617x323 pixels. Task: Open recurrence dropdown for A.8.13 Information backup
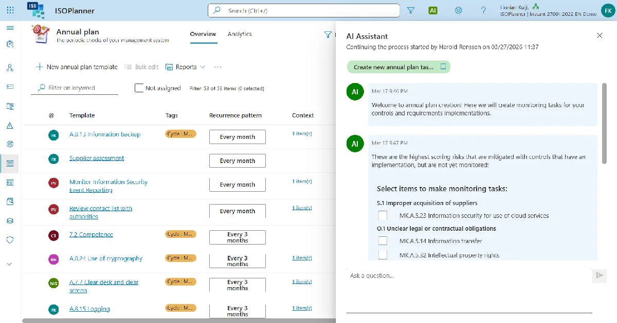(x=238, y=137)
